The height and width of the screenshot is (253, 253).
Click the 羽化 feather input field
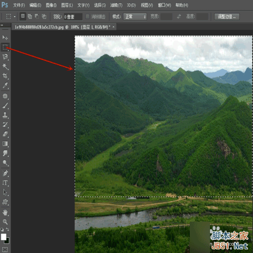tap(73, 17)
